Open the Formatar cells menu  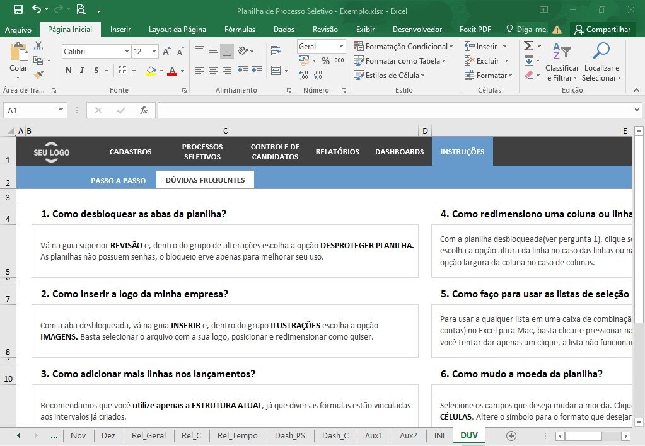(x=488, y=75)
